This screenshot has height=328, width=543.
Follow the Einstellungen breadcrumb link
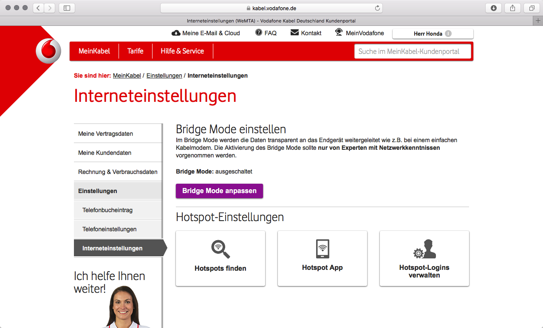coord(164,76)
